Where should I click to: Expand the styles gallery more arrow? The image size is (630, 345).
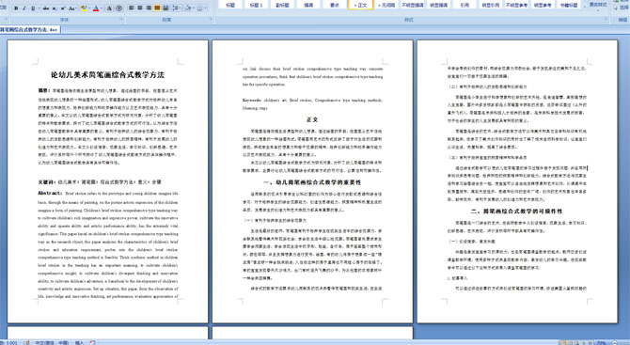coord(585,6)
